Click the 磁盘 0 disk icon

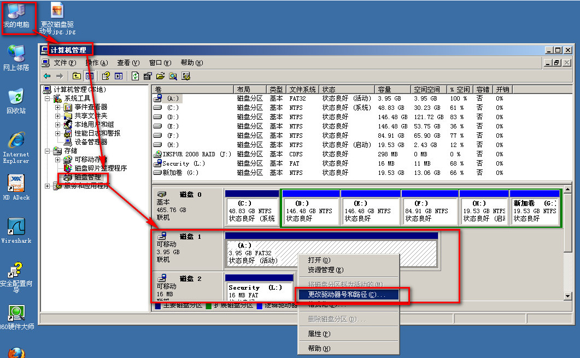(x=162, y=194)
